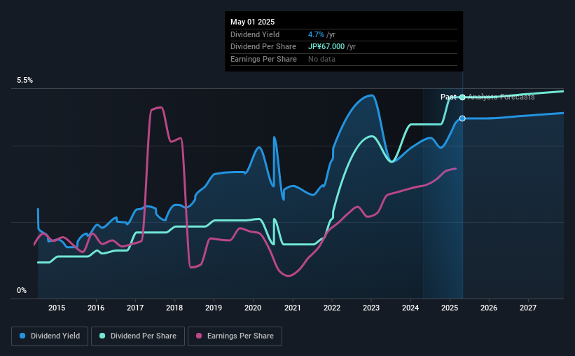Click the JP¥67.000 dividend per share value
The width and height of the screenshot is (575, 356).
tap(326, 47)
